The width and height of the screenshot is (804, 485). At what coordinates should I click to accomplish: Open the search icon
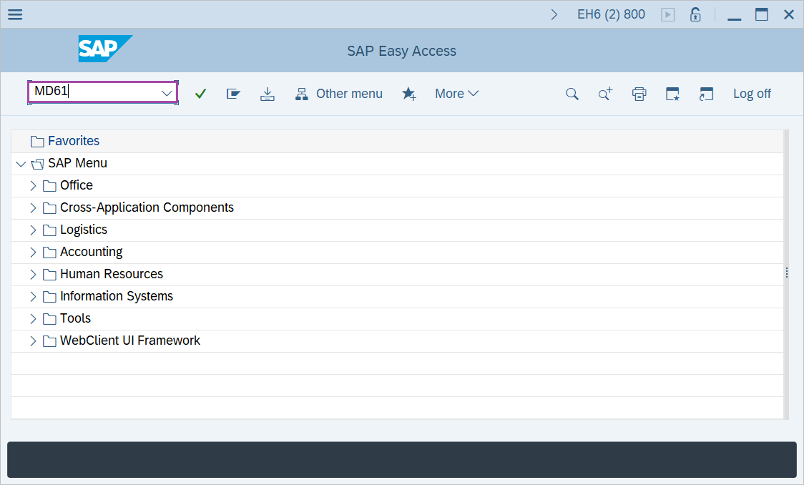point(572,93)
